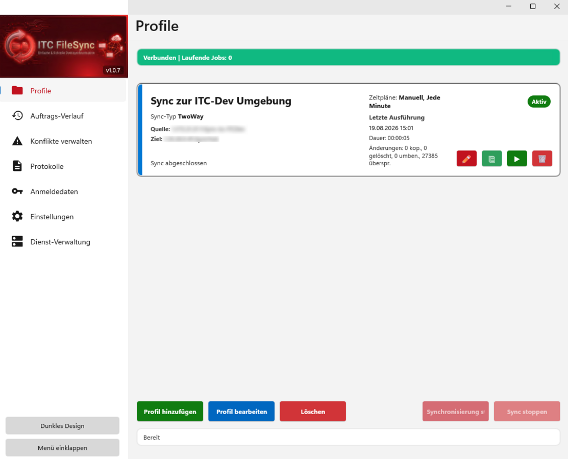Click Profil hinzufügen button

click(x=170, y=411)
